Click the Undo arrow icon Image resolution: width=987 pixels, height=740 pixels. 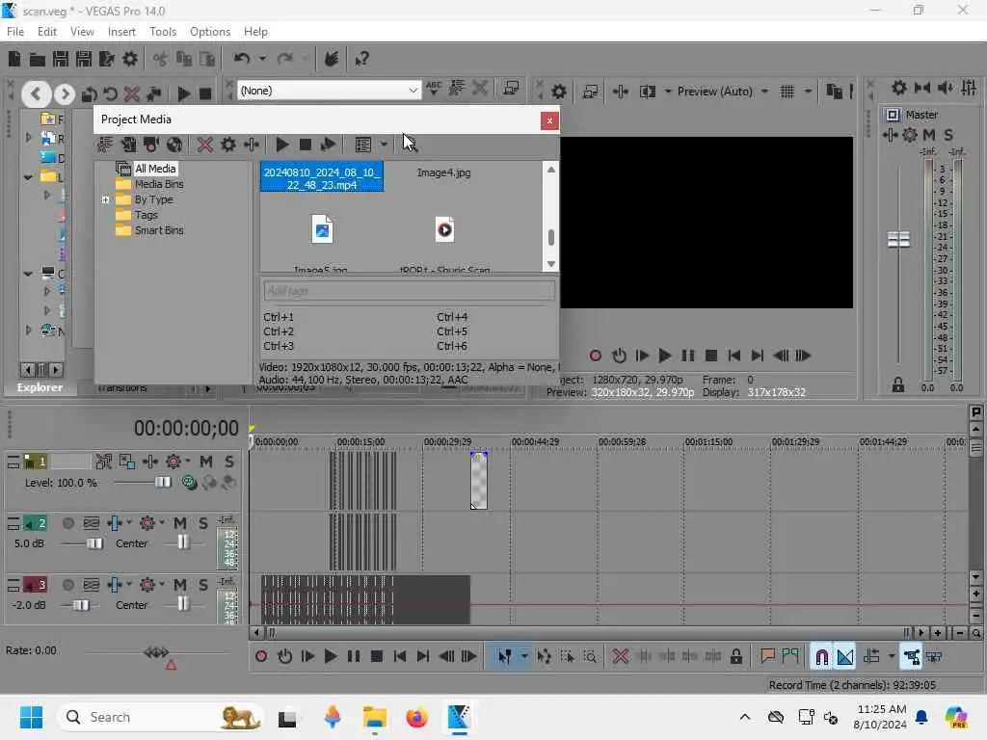(241, 59)
